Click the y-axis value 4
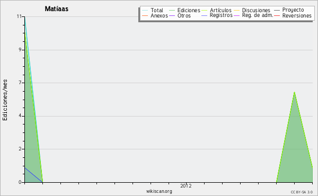The image size is (318, 196). [x=20, y=116]
